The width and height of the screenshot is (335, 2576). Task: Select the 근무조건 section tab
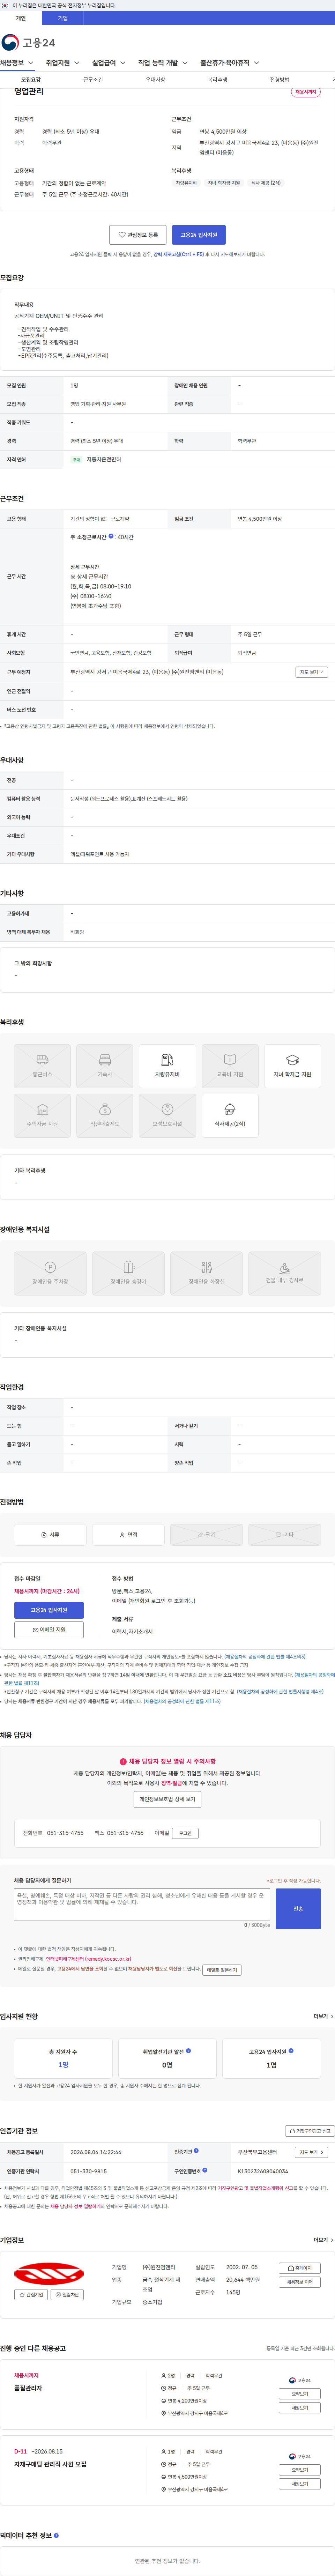tap(93, 80)
